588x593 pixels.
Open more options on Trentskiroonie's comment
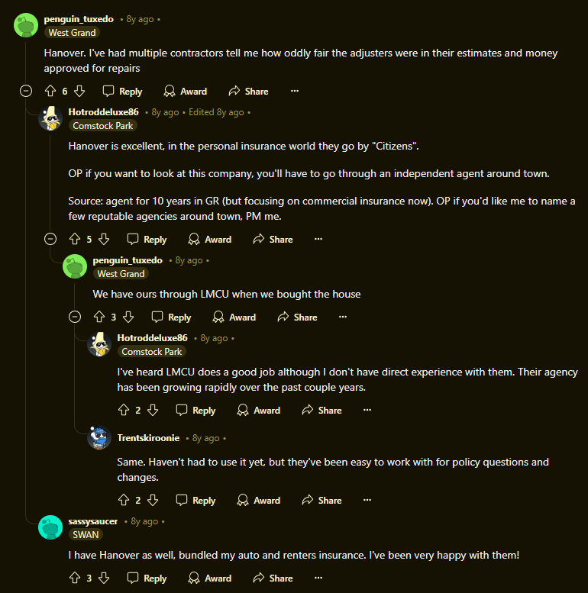pyautogui.click(x=367, y=500)
